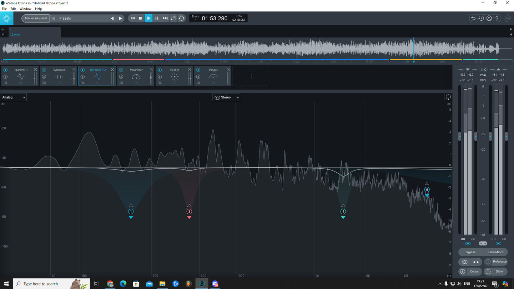The image size is (514, 289).
Task: Swap channels with the double-arrow icon
Action: click(476, 262)
